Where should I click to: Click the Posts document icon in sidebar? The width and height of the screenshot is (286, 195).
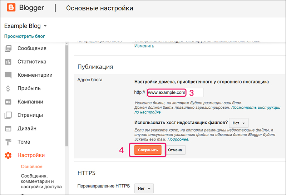click(x=8, y=48)
